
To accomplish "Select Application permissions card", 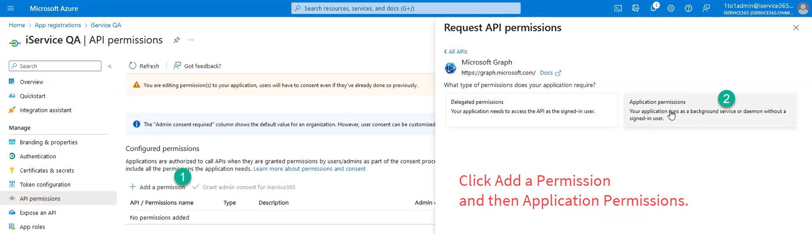I will 710,110.
